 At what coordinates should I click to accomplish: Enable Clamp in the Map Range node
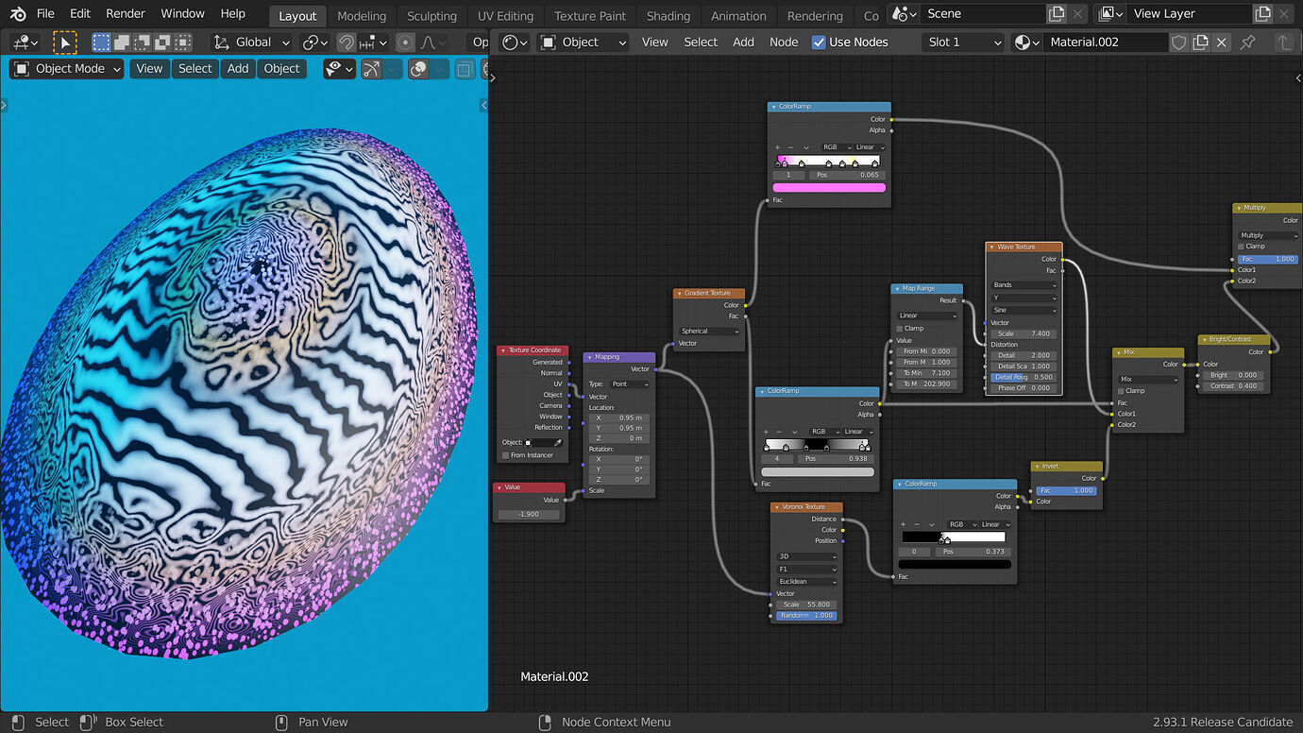coord(899,329)
